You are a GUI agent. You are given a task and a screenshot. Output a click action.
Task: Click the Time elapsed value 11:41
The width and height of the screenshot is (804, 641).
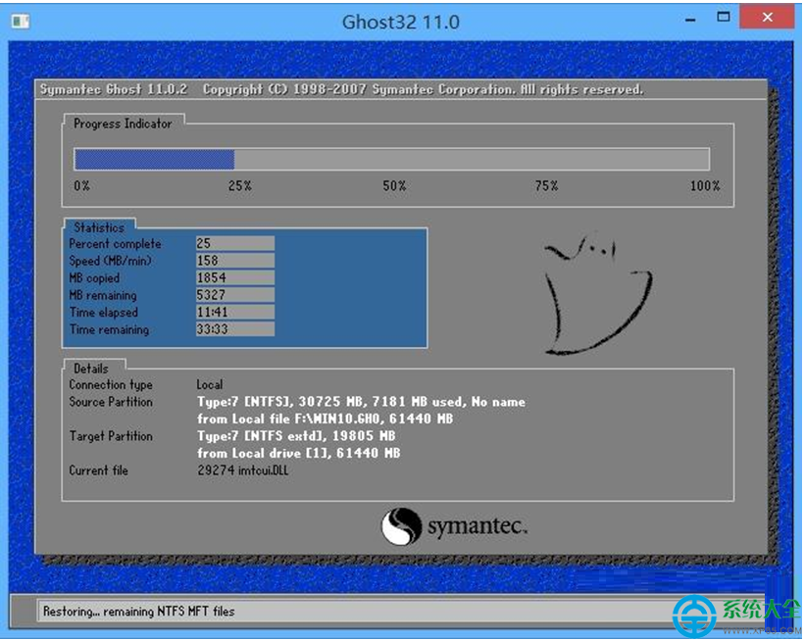tap(235, 312)
